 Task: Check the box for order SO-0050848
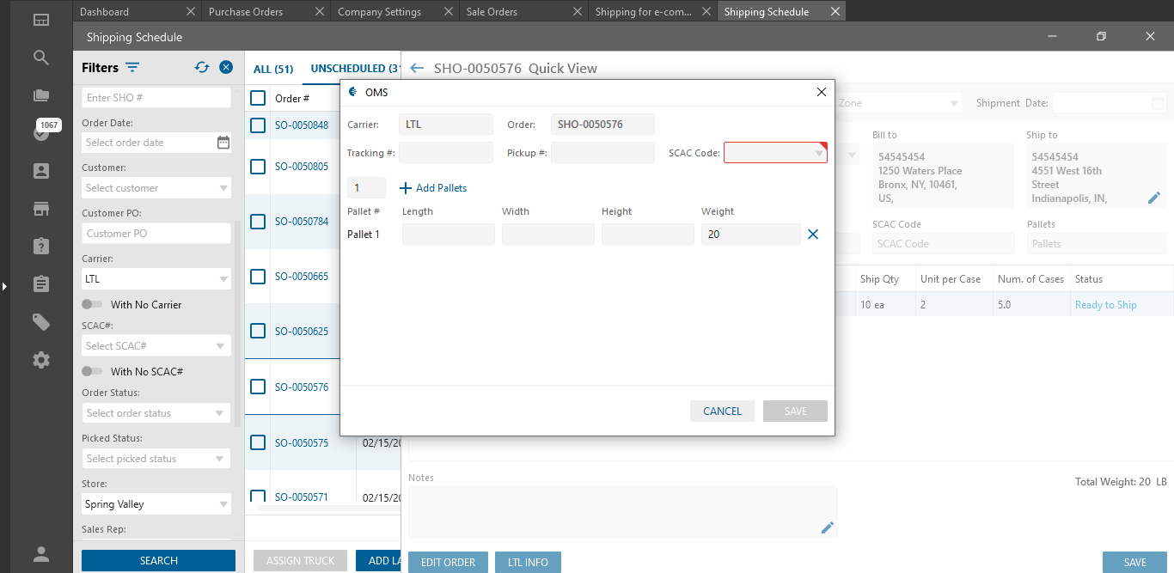[x=258, y=125]
